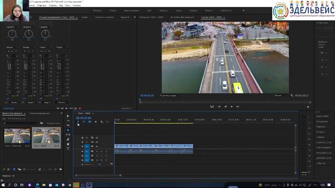
Task: Hide the V3 track output eye
Action: (x=97, y=138)
